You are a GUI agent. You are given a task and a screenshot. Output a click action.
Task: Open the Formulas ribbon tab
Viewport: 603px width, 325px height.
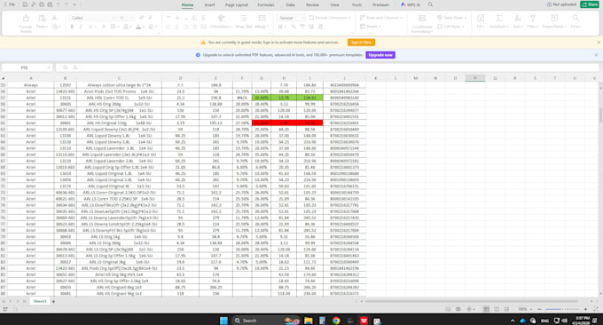[x=266, y=5]
